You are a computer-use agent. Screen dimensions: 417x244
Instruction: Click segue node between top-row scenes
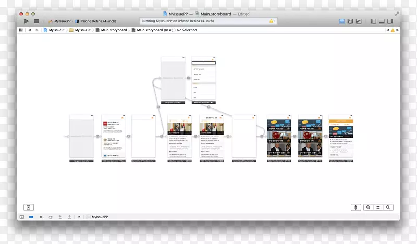188,78
